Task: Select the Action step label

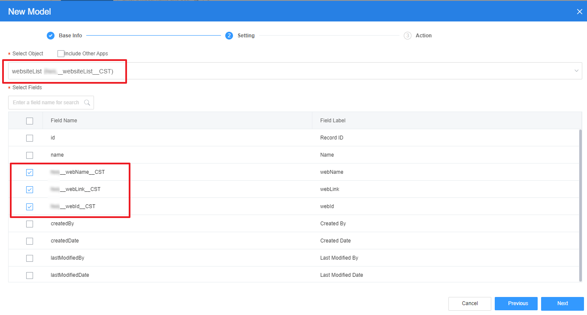Action: pos(424,36)
